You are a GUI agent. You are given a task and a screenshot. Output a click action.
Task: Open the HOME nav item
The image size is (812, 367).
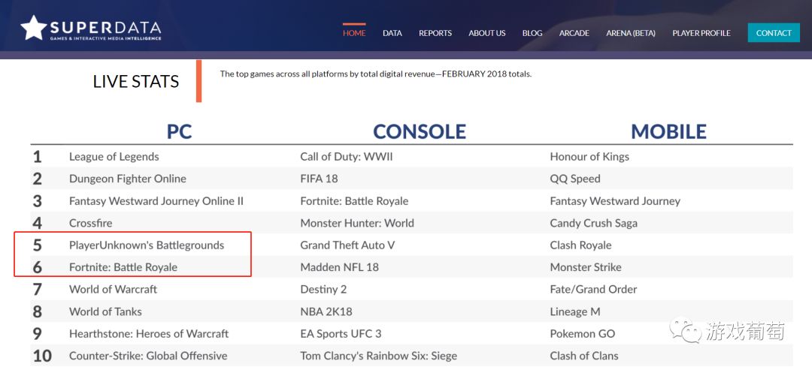pyautogui.click(x=354, y=33)
